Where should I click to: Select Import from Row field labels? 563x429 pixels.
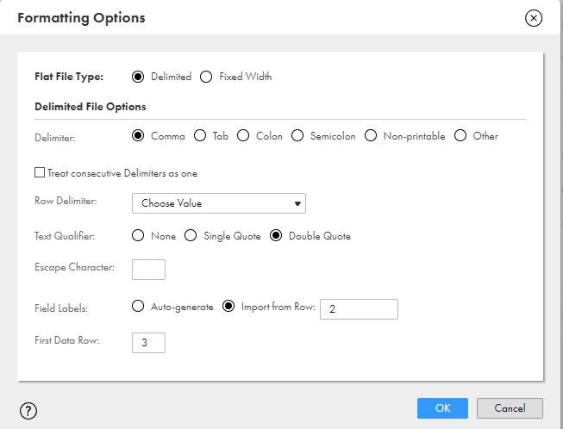click(228, 307)
